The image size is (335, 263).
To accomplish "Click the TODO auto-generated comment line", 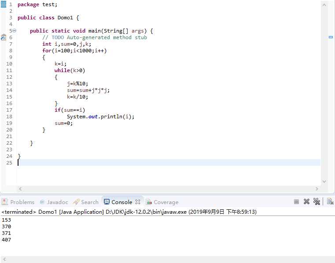I will pos(95,37).
